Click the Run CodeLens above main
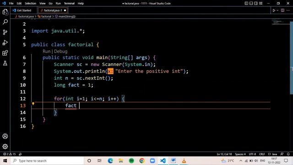This screenshot has height=165, width=293. (x=47, y=51)
